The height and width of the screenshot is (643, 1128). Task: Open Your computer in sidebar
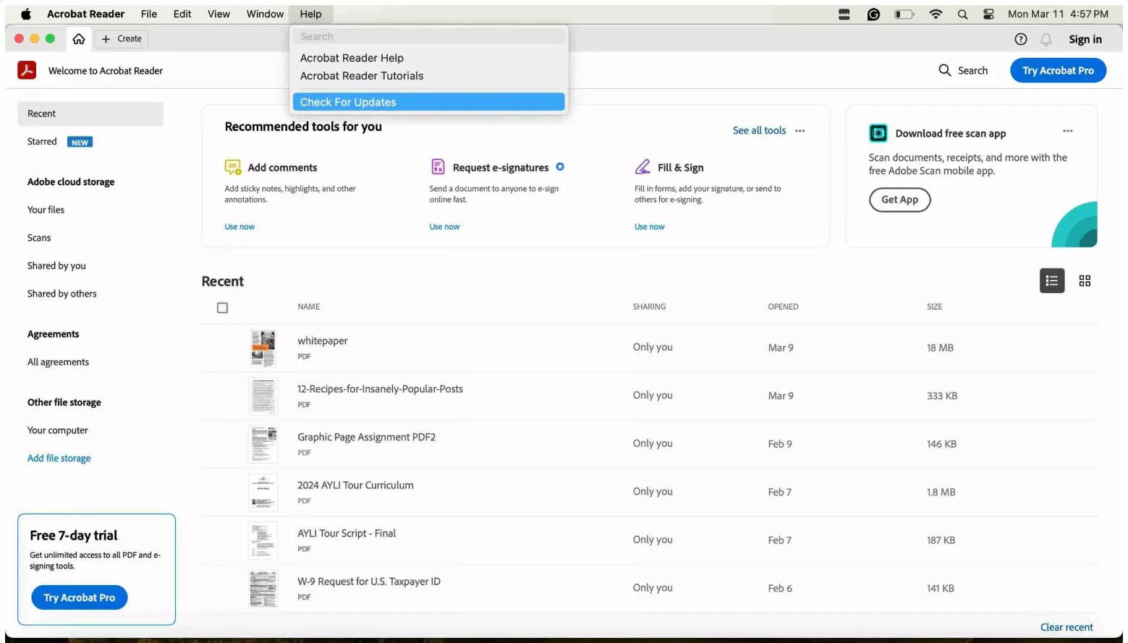point(58,430)
